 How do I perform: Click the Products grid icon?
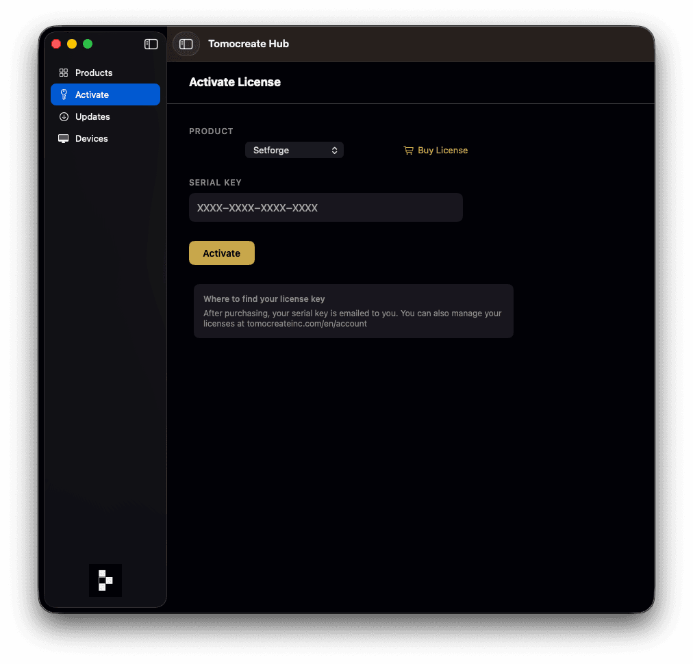coord(64,73)
